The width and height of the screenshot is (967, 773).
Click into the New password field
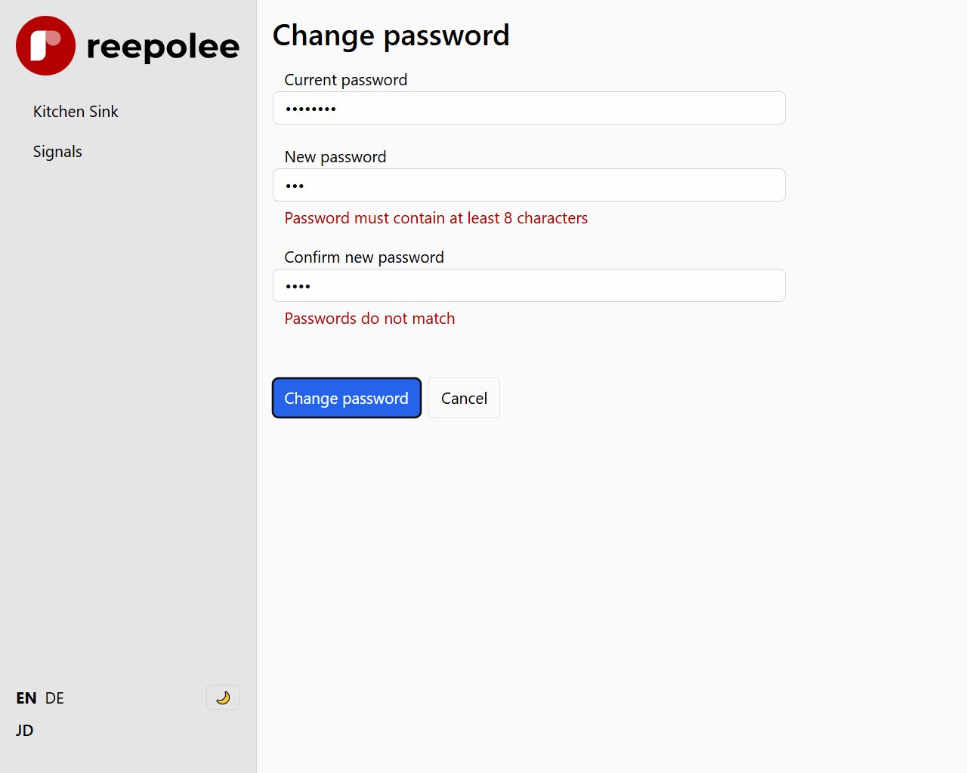[x=529, y=185]
